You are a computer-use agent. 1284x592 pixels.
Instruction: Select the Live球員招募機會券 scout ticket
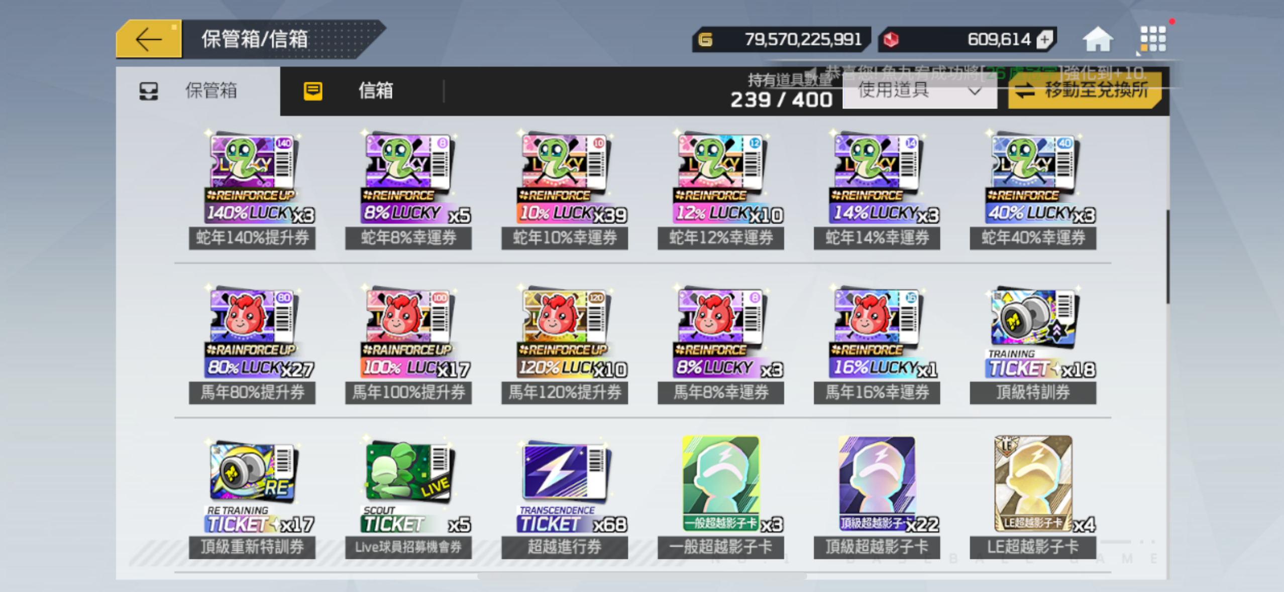(x=408, y=498)
